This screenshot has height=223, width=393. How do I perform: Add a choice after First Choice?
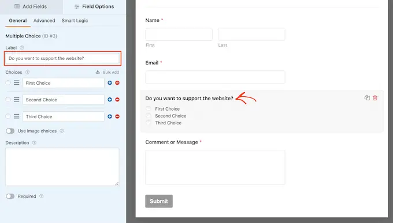110,83
